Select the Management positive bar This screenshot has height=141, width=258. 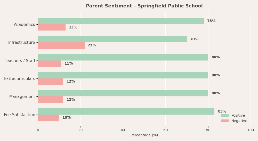pos(123,93)
